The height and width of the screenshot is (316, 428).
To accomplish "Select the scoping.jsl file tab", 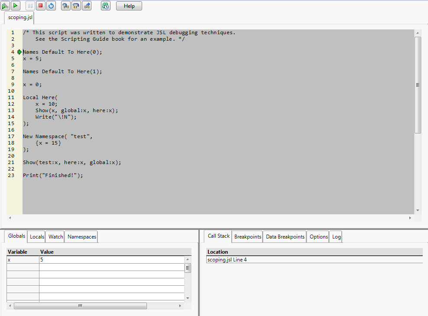I will click(x=20, y=18).
